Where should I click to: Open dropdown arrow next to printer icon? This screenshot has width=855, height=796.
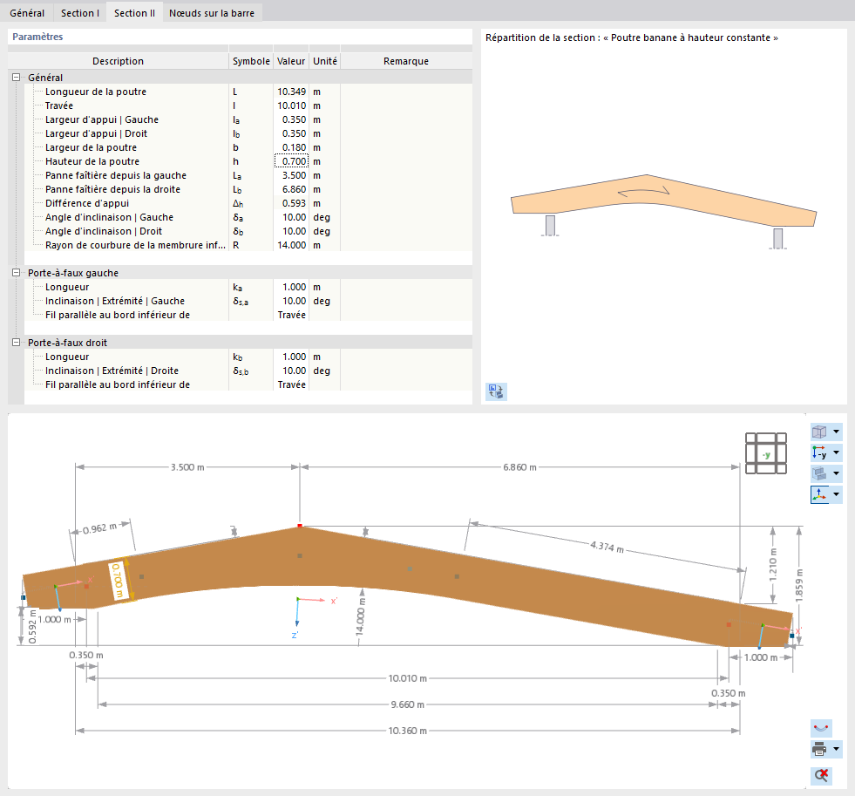click(836, 749)
